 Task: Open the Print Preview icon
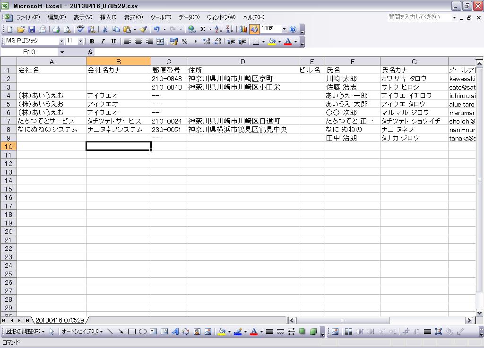67,29
